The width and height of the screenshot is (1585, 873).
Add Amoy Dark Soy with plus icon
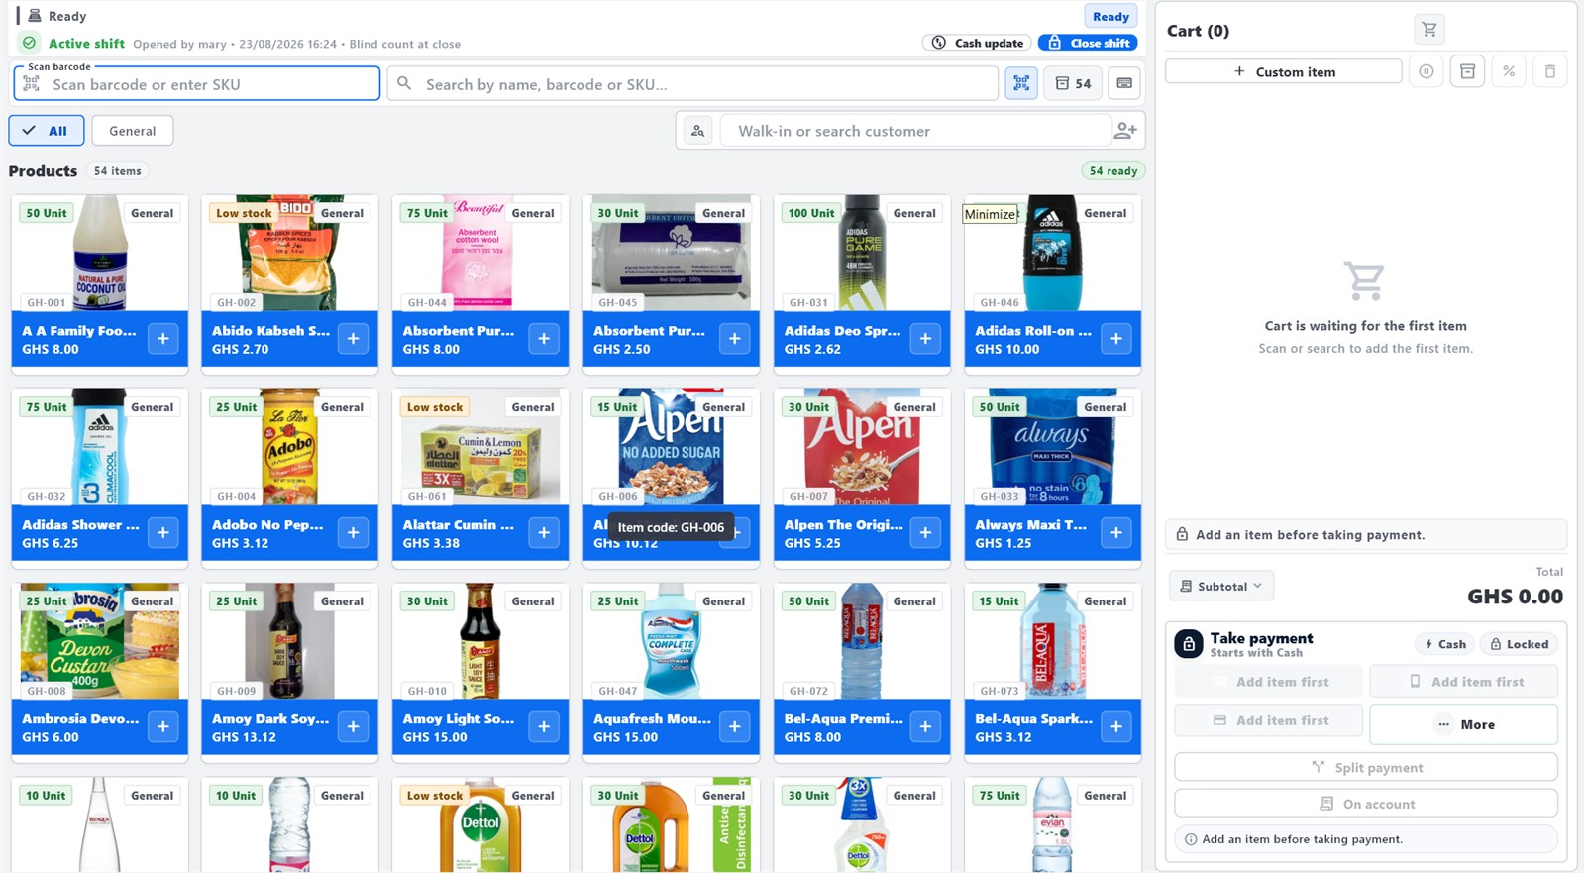coord(354,727)
